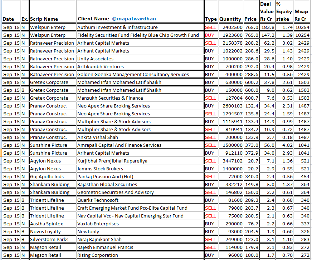Screen dimensions: 312x260
Task: Select the Craft Emerging Market Fund cell
Action: [140, 208]
